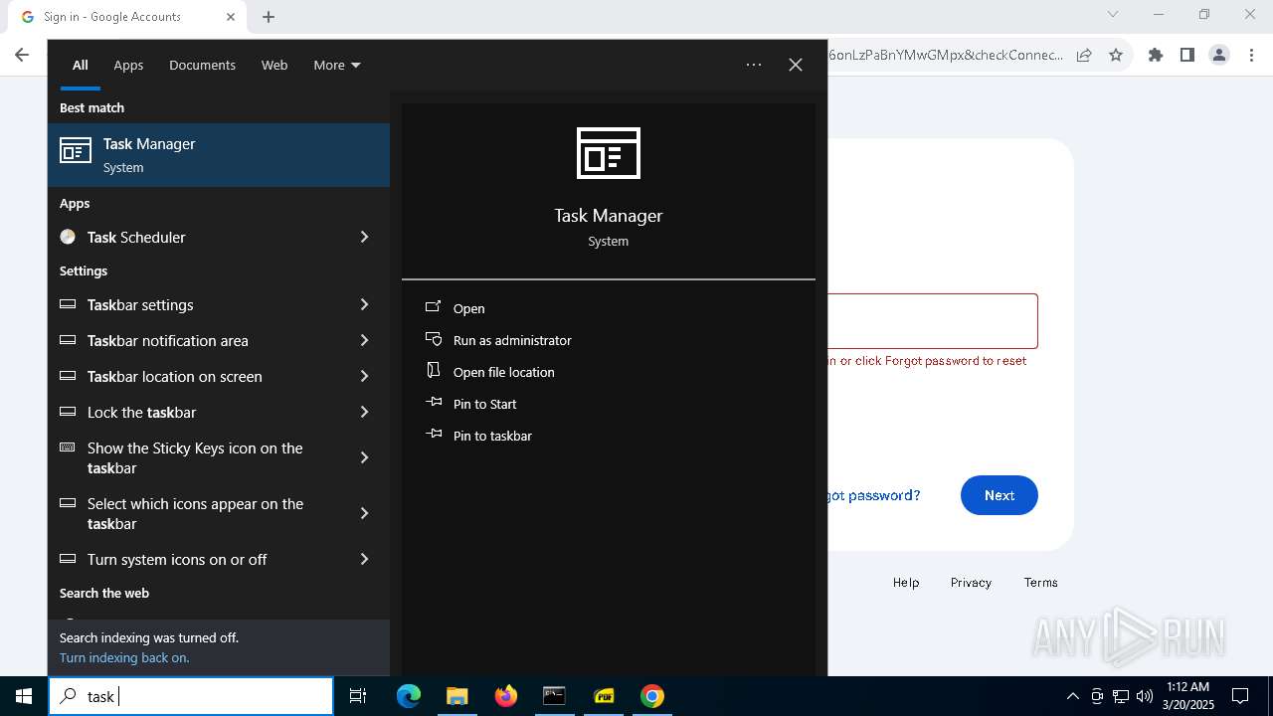Viewport: 1273px width, 716px height.
Task: Open Task View in the taskbar
Action: pyautogui.click(x=358, y=696)
